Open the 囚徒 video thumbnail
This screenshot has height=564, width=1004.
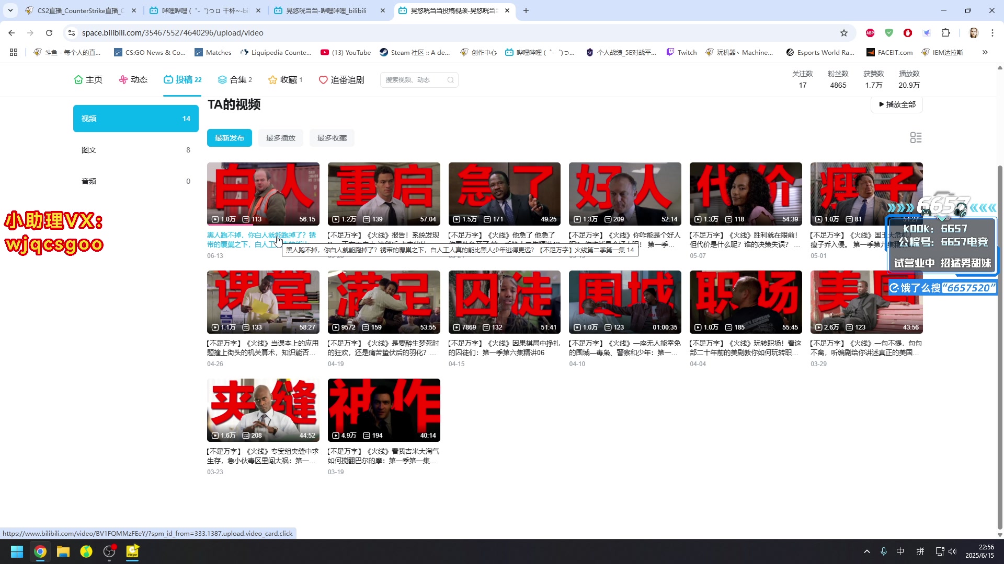coord(505,302)
